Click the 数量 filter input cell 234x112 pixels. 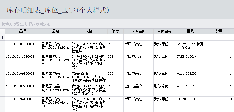pyautogui.click(x=219, y=38)
